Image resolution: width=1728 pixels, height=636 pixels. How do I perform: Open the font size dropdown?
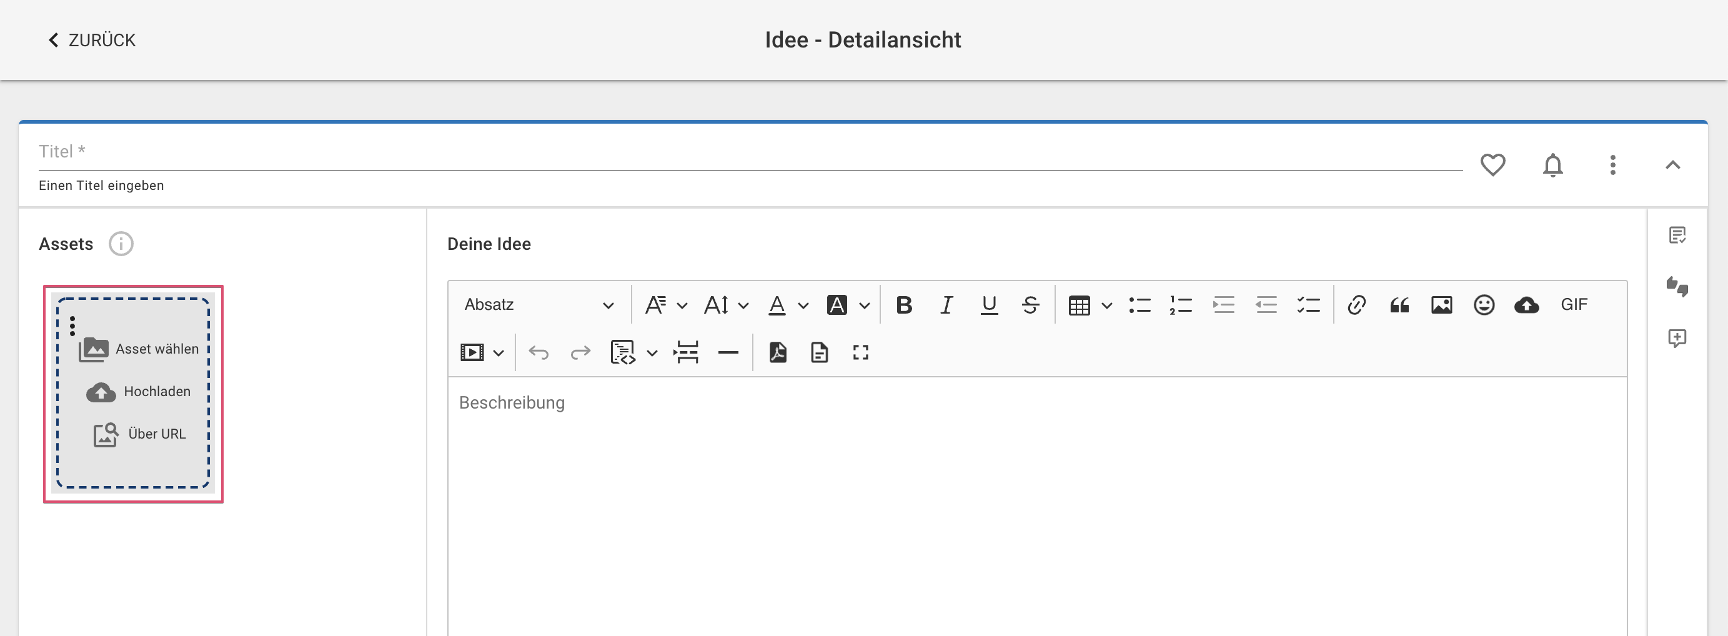coord(726,306)
